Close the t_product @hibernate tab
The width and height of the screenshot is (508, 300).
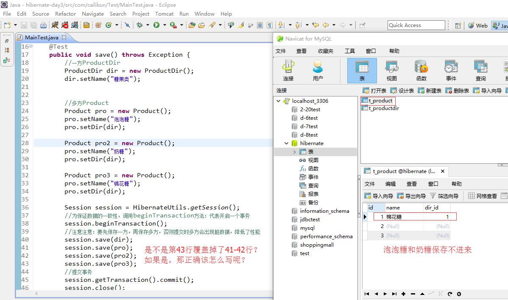coord(443,171)
